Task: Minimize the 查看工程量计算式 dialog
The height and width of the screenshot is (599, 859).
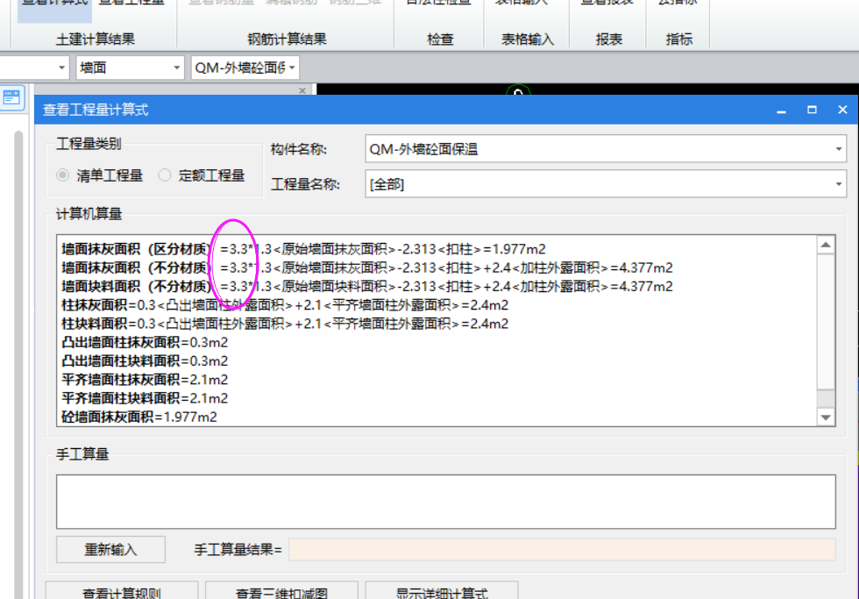Action: click(x=782, y=111)
